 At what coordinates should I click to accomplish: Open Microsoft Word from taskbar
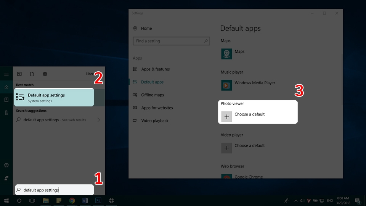click(85, 201)
